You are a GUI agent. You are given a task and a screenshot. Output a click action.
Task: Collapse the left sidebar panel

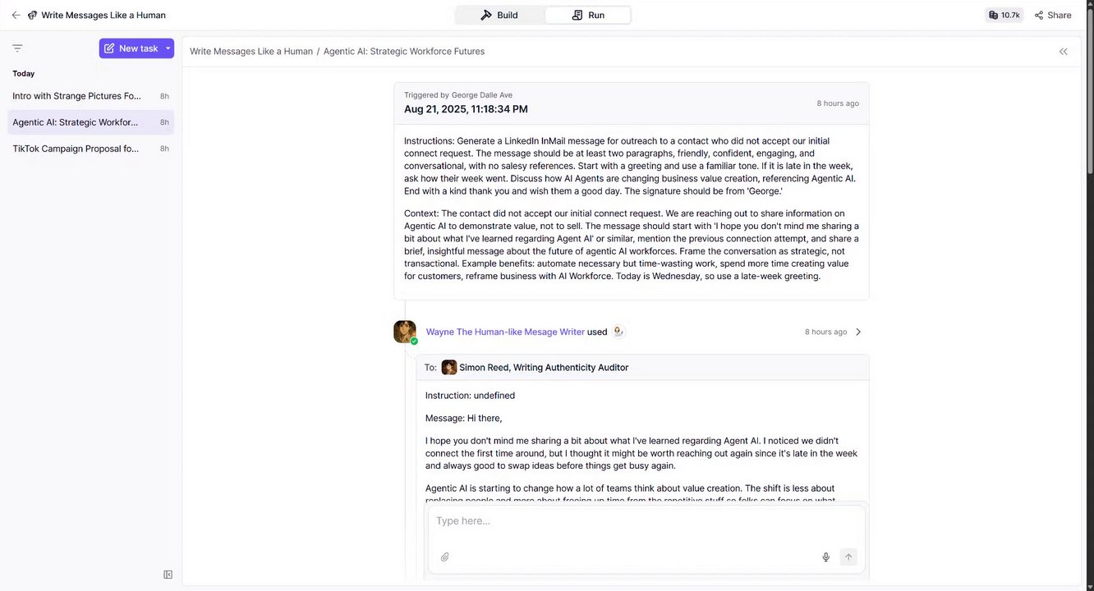coord(168,575)
